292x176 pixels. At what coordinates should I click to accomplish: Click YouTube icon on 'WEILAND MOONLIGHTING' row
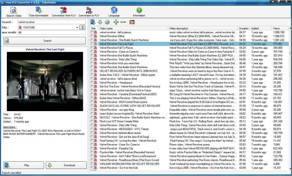pyautogui.click(x=96, y=164)
